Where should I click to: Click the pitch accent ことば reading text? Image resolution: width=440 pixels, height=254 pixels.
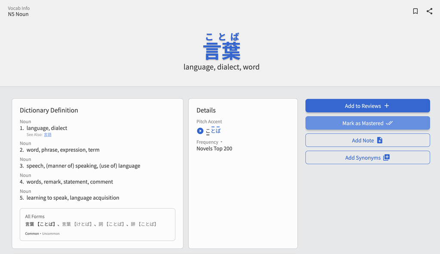point(213,130)
